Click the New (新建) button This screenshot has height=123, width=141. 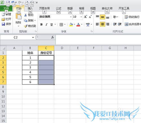(6, 14)
